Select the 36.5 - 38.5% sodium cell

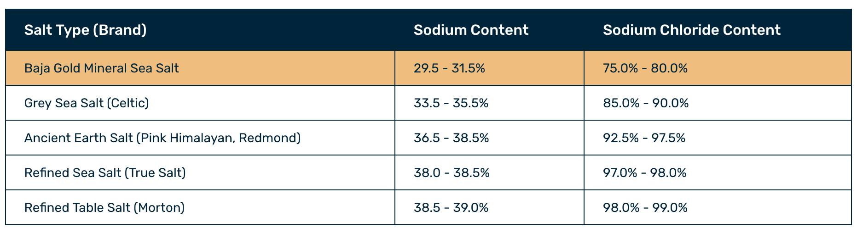[451, 138]
